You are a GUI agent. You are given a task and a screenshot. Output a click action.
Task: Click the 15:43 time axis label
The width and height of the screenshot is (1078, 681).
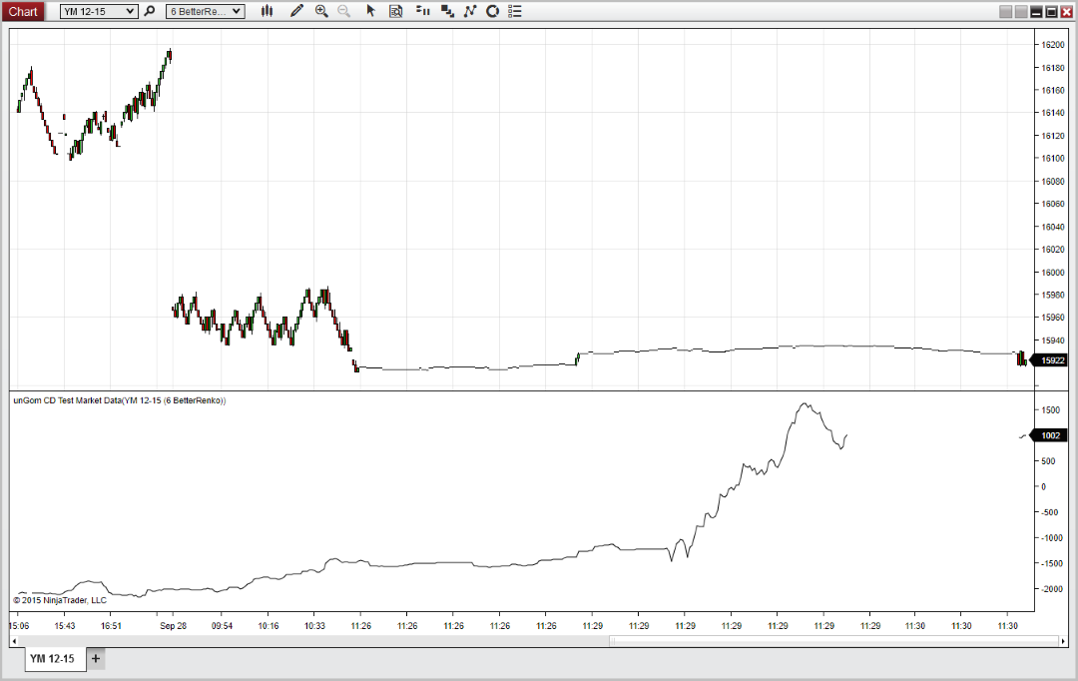point(65,626)
